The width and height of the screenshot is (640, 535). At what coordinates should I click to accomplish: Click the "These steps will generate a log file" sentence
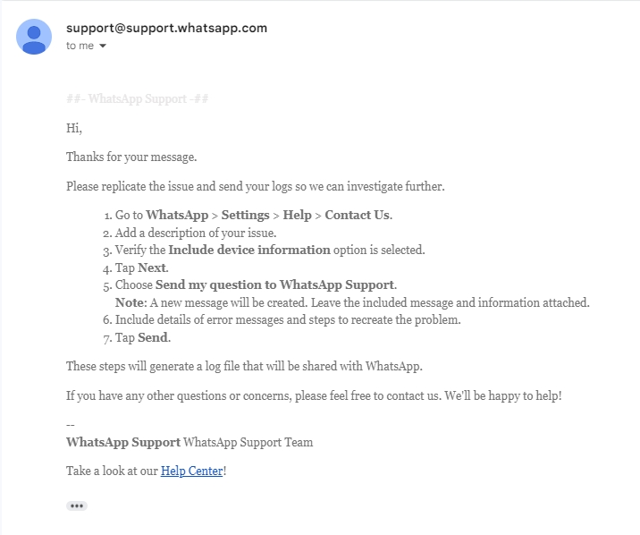pos(244,366)
